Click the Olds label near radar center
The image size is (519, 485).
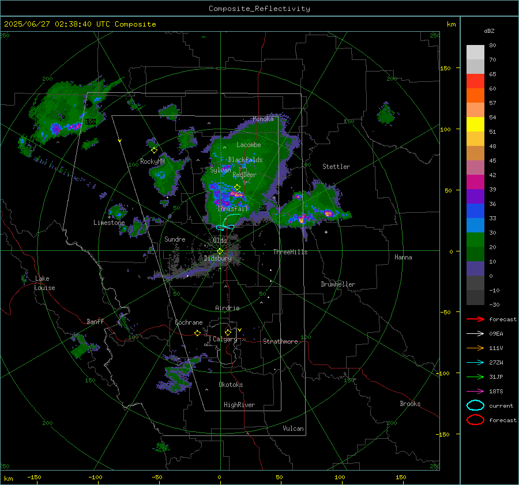pyautogui.click(x=220, y=240)
